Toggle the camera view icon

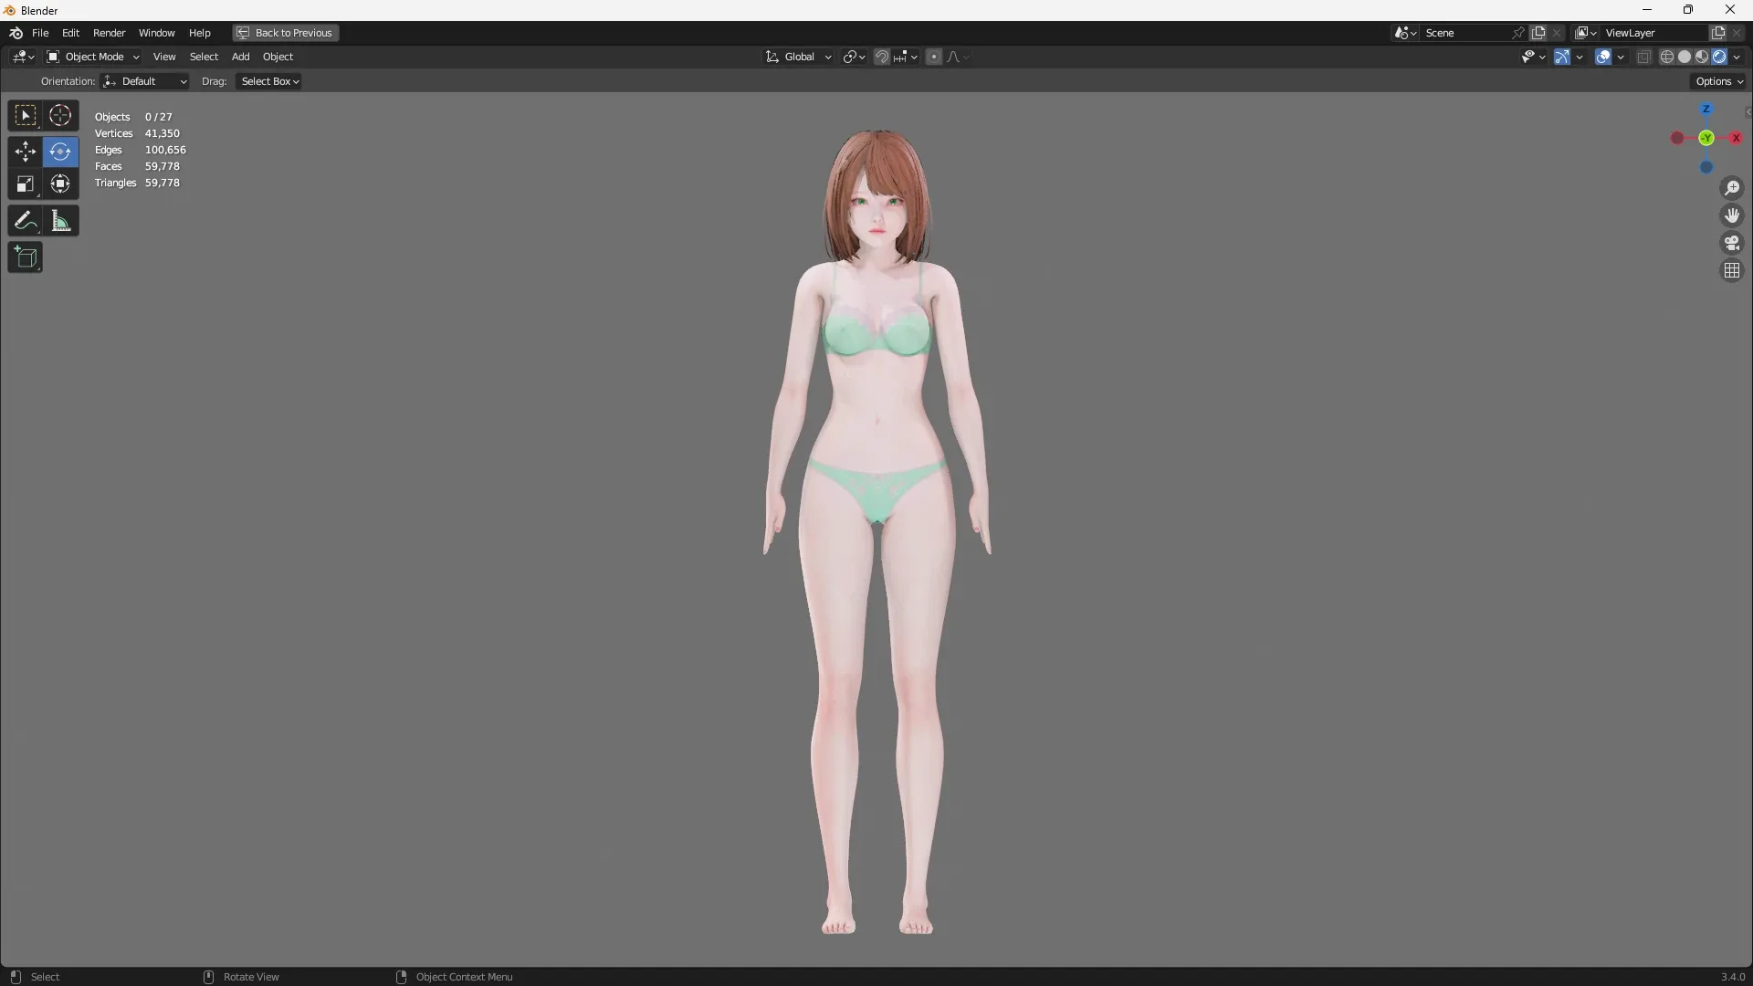[x=1732, y=243]
